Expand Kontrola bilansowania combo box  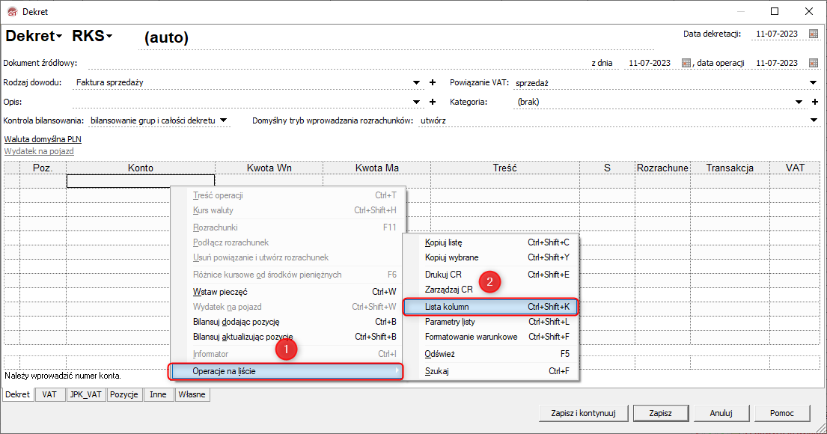coord(223,120)
